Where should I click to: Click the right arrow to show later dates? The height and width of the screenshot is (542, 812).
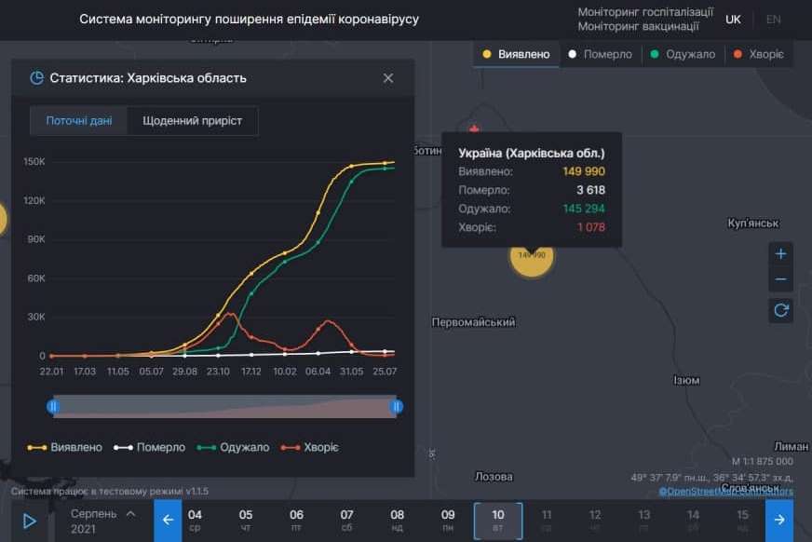pos(779,519)
